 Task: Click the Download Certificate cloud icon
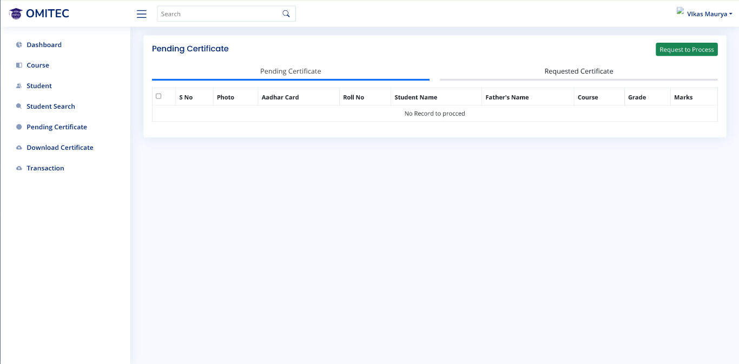pos(19,148)
